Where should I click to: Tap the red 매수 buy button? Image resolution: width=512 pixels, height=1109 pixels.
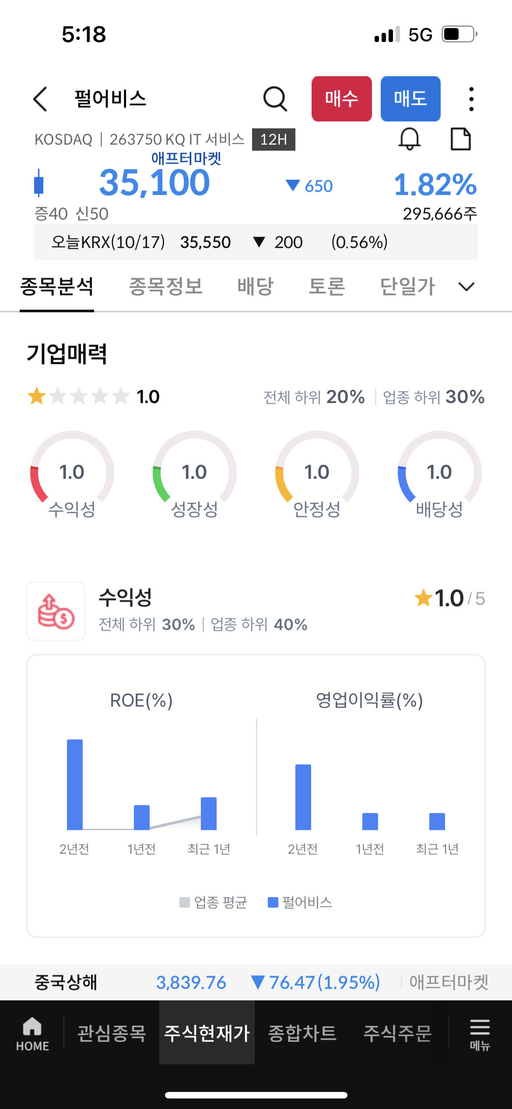pyautogui.click(x=342, y=99)
